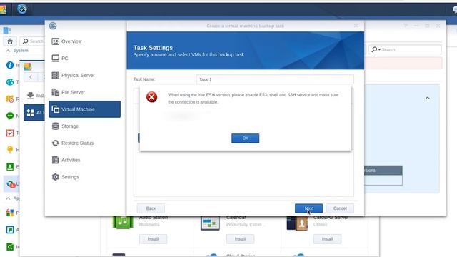Install the Calendar package
The image size is (457, 257).
[240, 239]
